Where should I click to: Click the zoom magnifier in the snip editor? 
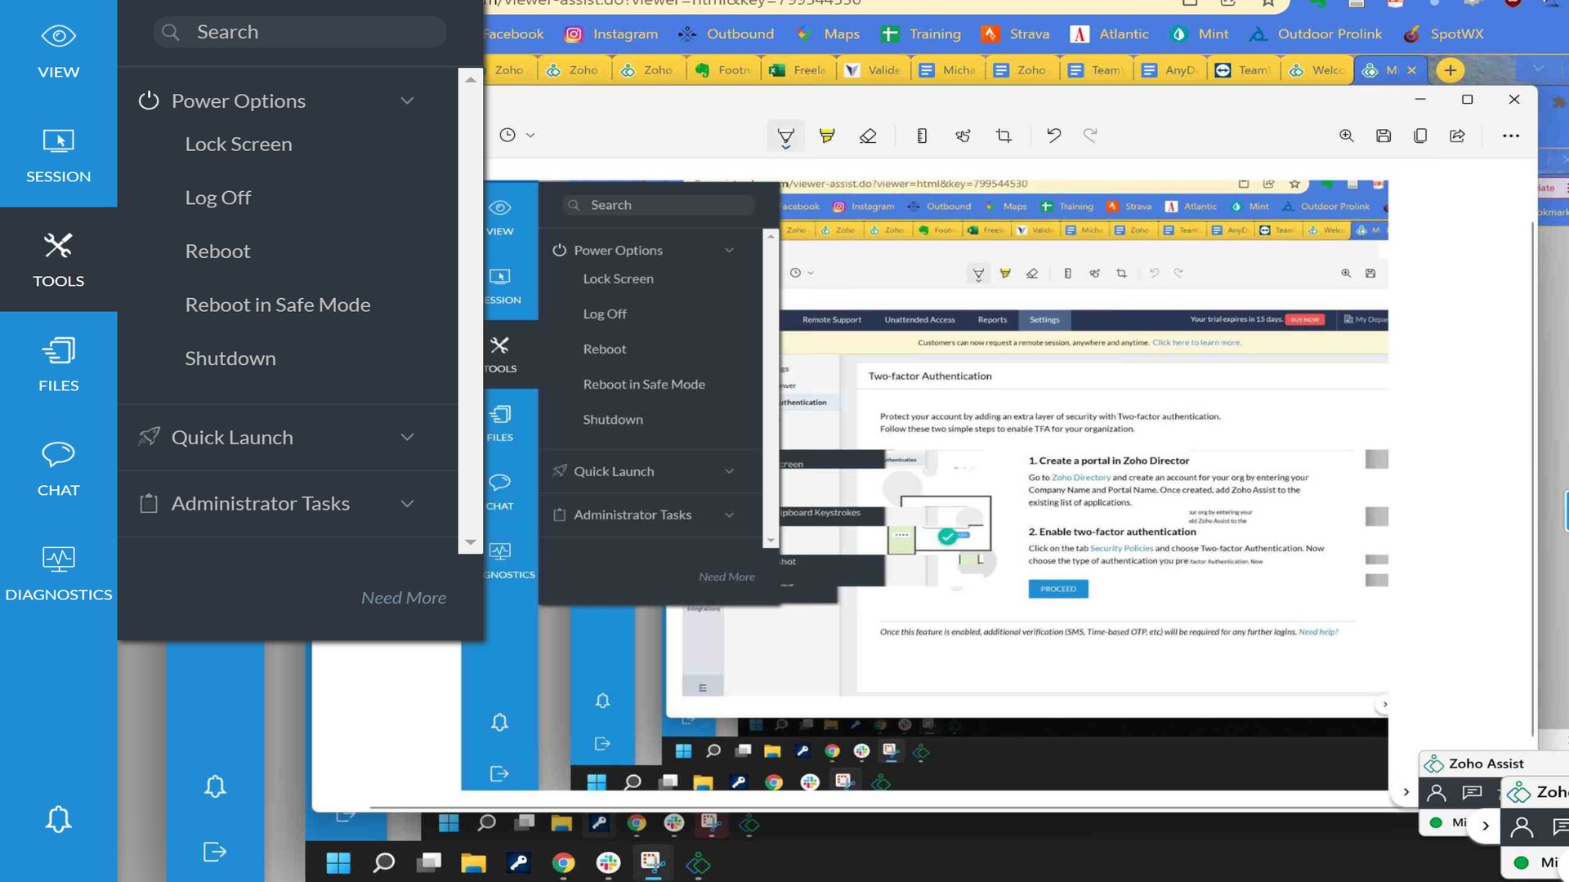point(1347,136)
